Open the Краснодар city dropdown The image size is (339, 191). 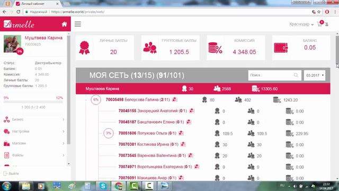tap(301, 24)
